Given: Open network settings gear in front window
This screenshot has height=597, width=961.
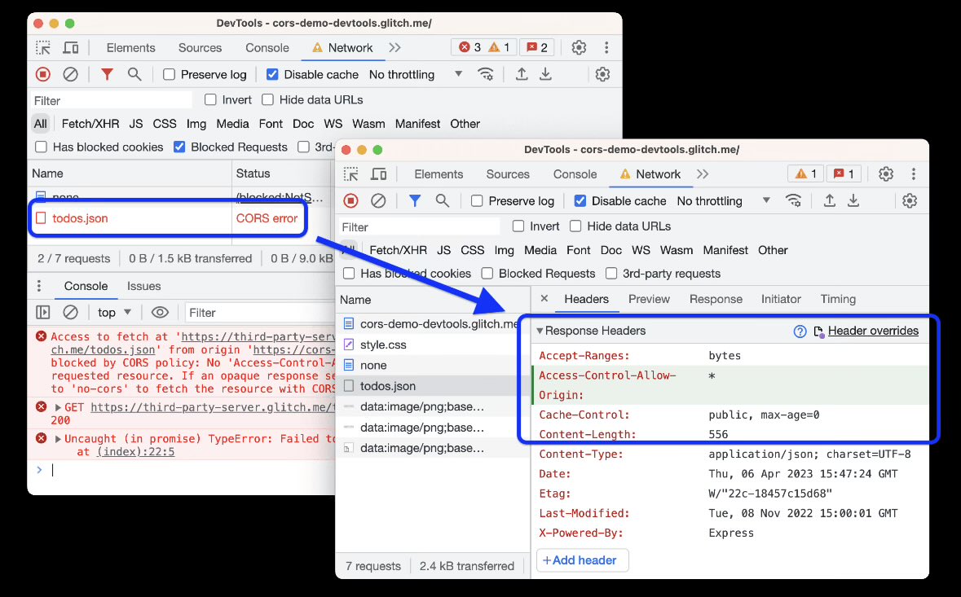Looking at the screenshot, I should pos(910,201).
